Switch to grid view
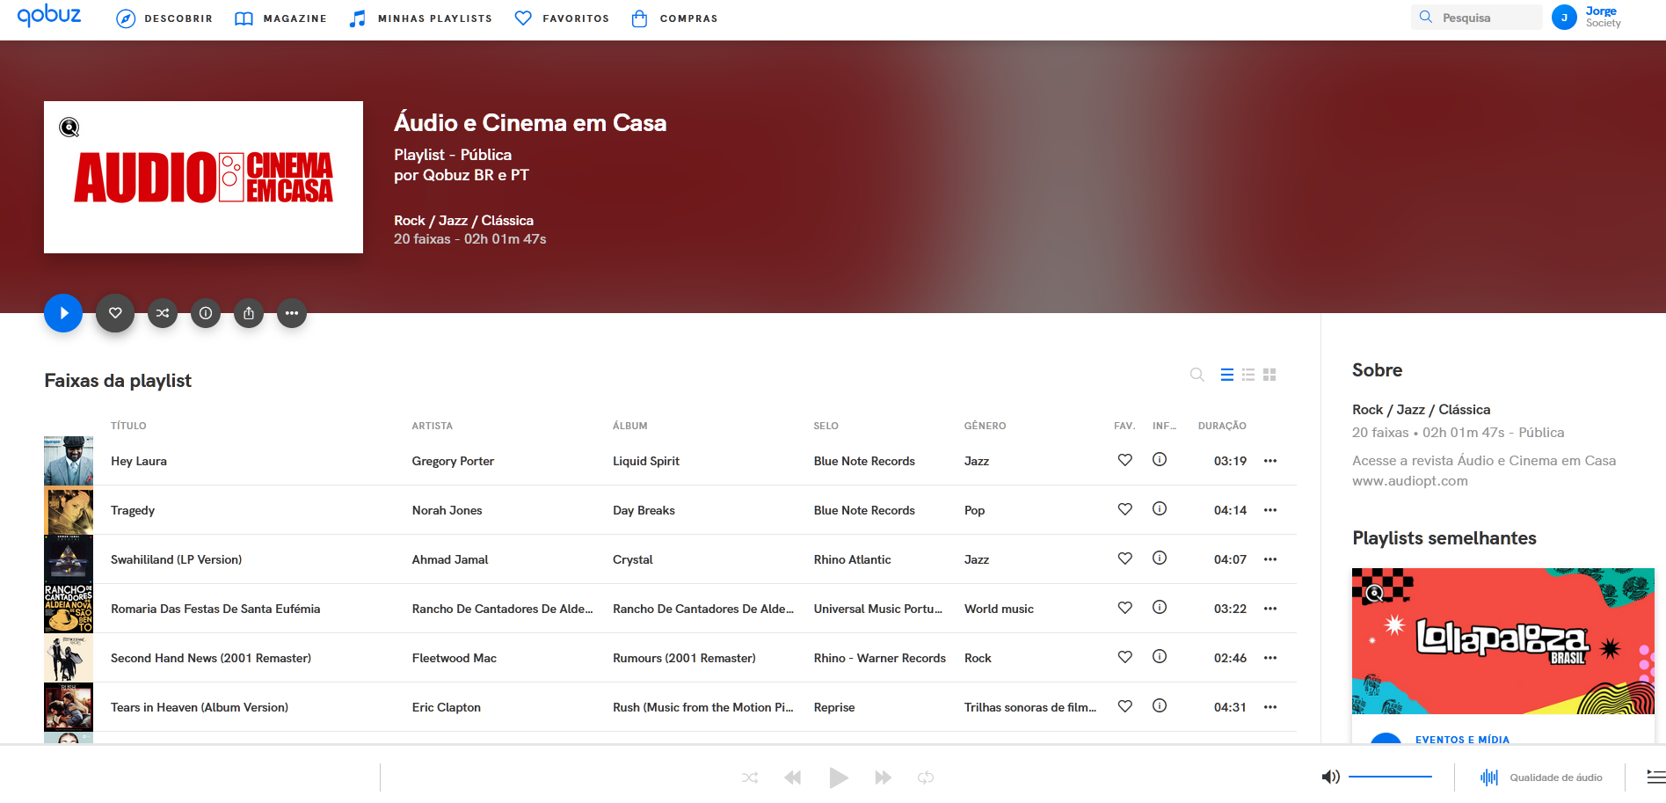Image resolution: width=1666 pixels, height=803 pixels. (x=1270, y=375)
